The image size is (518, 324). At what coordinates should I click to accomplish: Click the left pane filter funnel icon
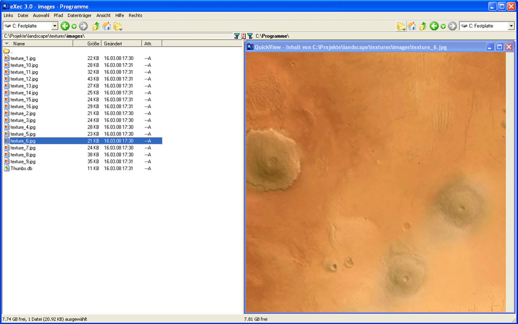coord(237,36)
